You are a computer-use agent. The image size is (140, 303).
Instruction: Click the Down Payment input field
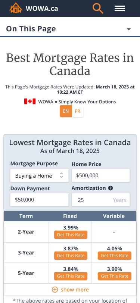click(39, 200)
